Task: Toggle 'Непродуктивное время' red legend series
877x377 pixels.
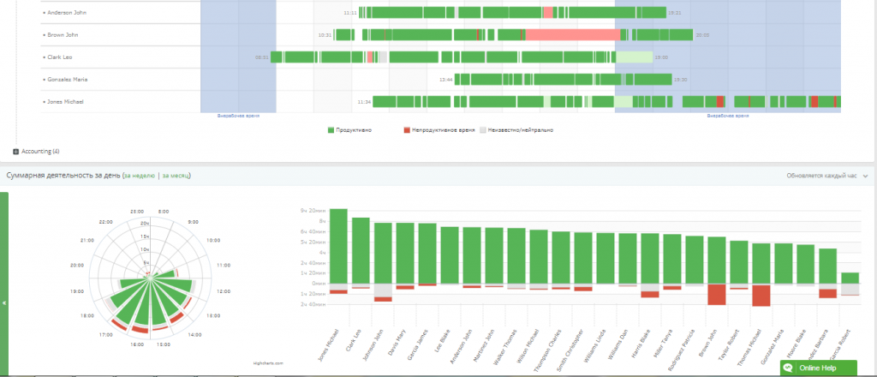Action: coord(438,130)
